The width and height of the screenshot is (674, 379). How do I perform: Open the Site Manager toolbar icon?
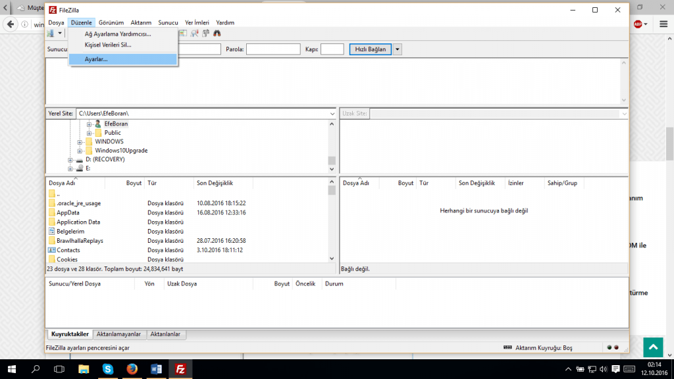[x=51, y=33]
